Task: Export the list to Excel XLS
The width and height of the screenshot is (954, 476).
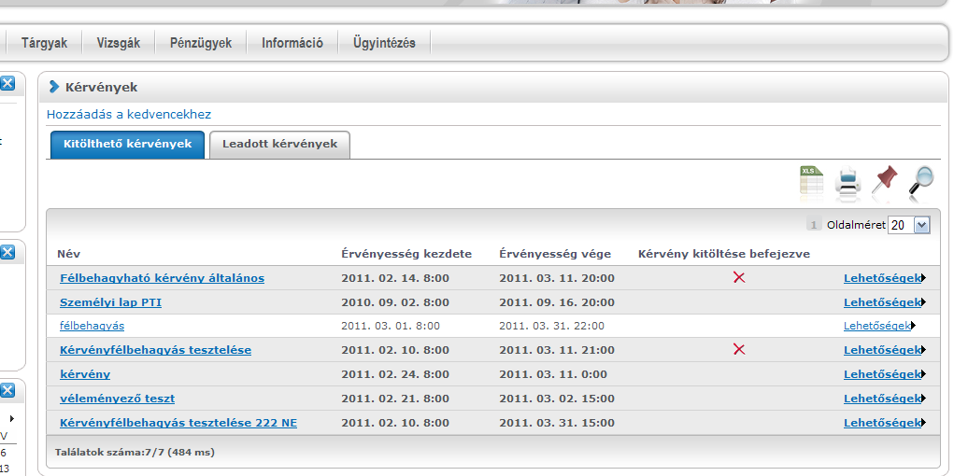Action: point(811,180)
